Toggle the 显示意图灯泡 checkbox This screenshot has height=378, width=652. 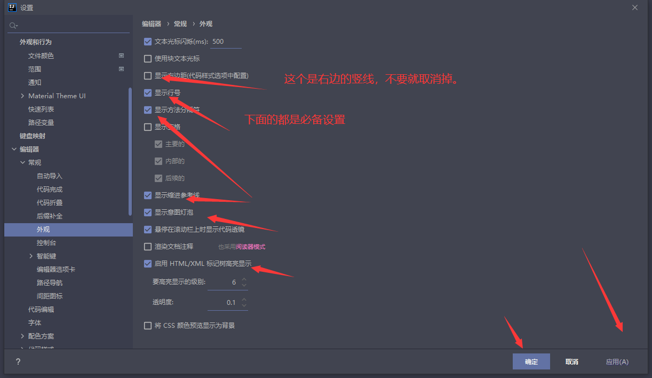(x=148, y=212)
